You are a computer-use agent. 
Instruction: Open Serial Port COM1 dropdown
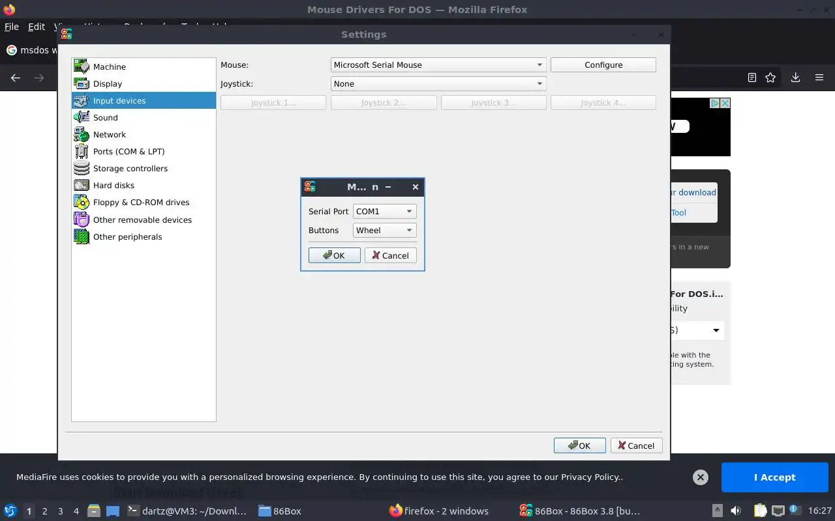(x=384, y=211)
